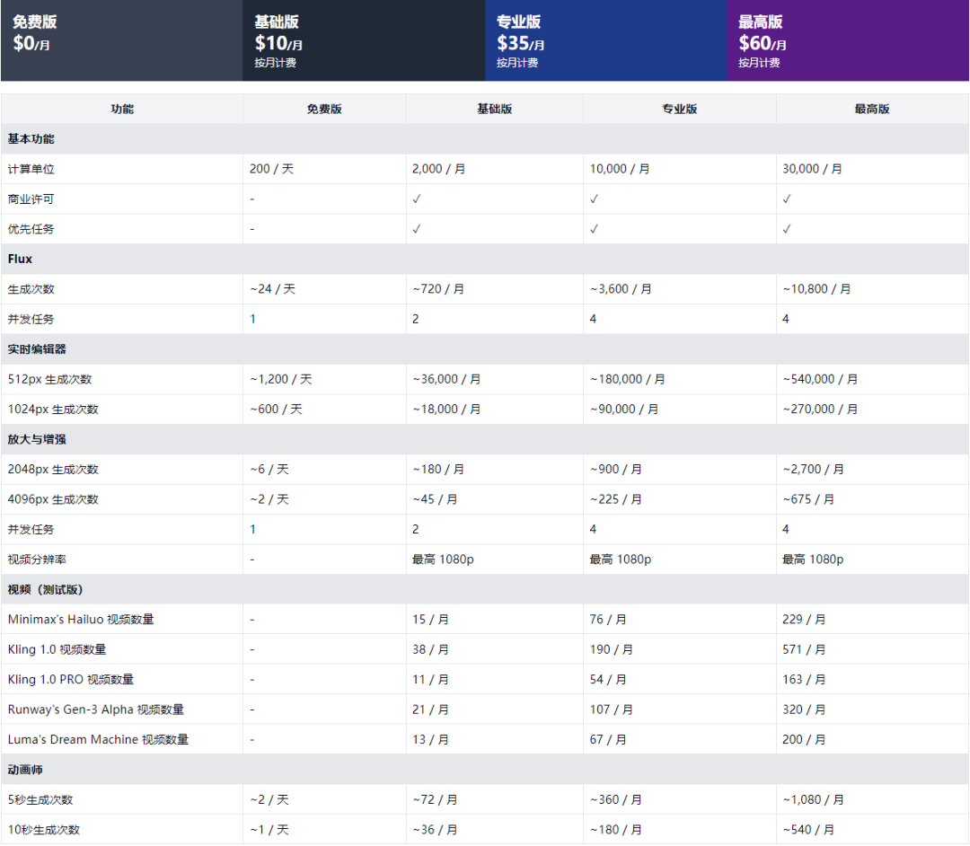
Task: Click 最高 1080p under 基础版
Action: coord(443,560)
